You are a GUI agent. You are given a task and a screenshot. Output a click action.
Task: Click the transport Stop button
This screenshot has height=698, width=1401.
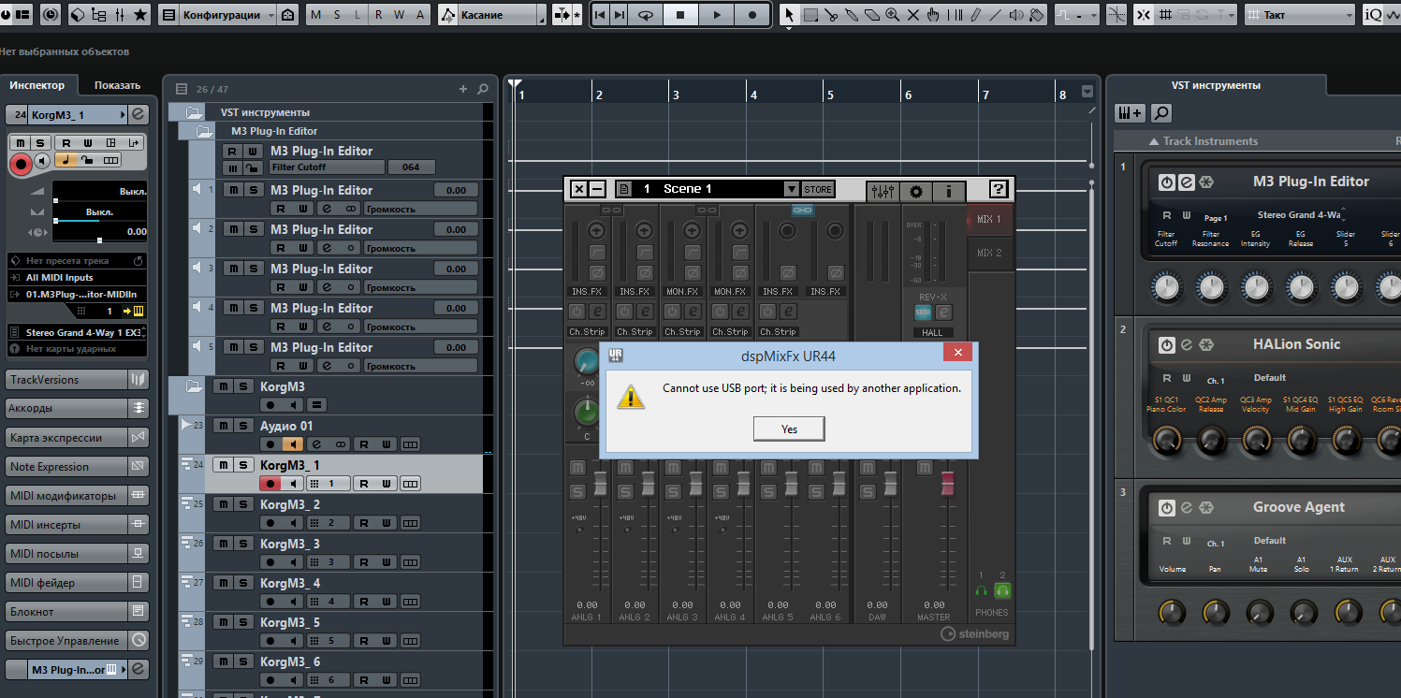pos(681,15)
